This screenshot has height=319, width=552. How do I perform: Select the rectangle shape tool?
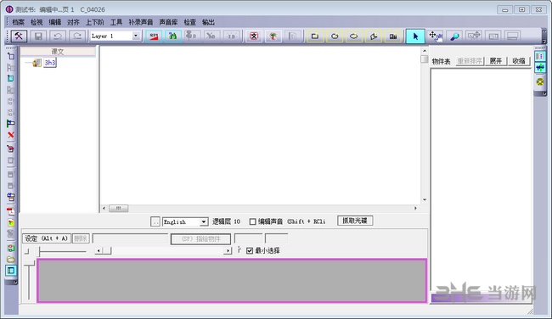315,36
